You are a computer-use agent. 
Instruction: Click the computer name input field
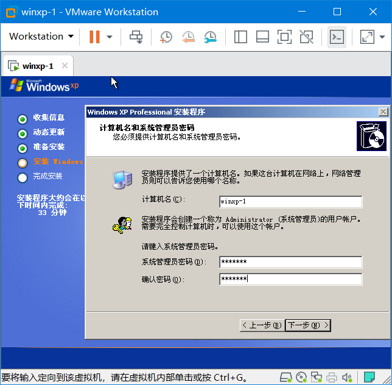[290, 202]
